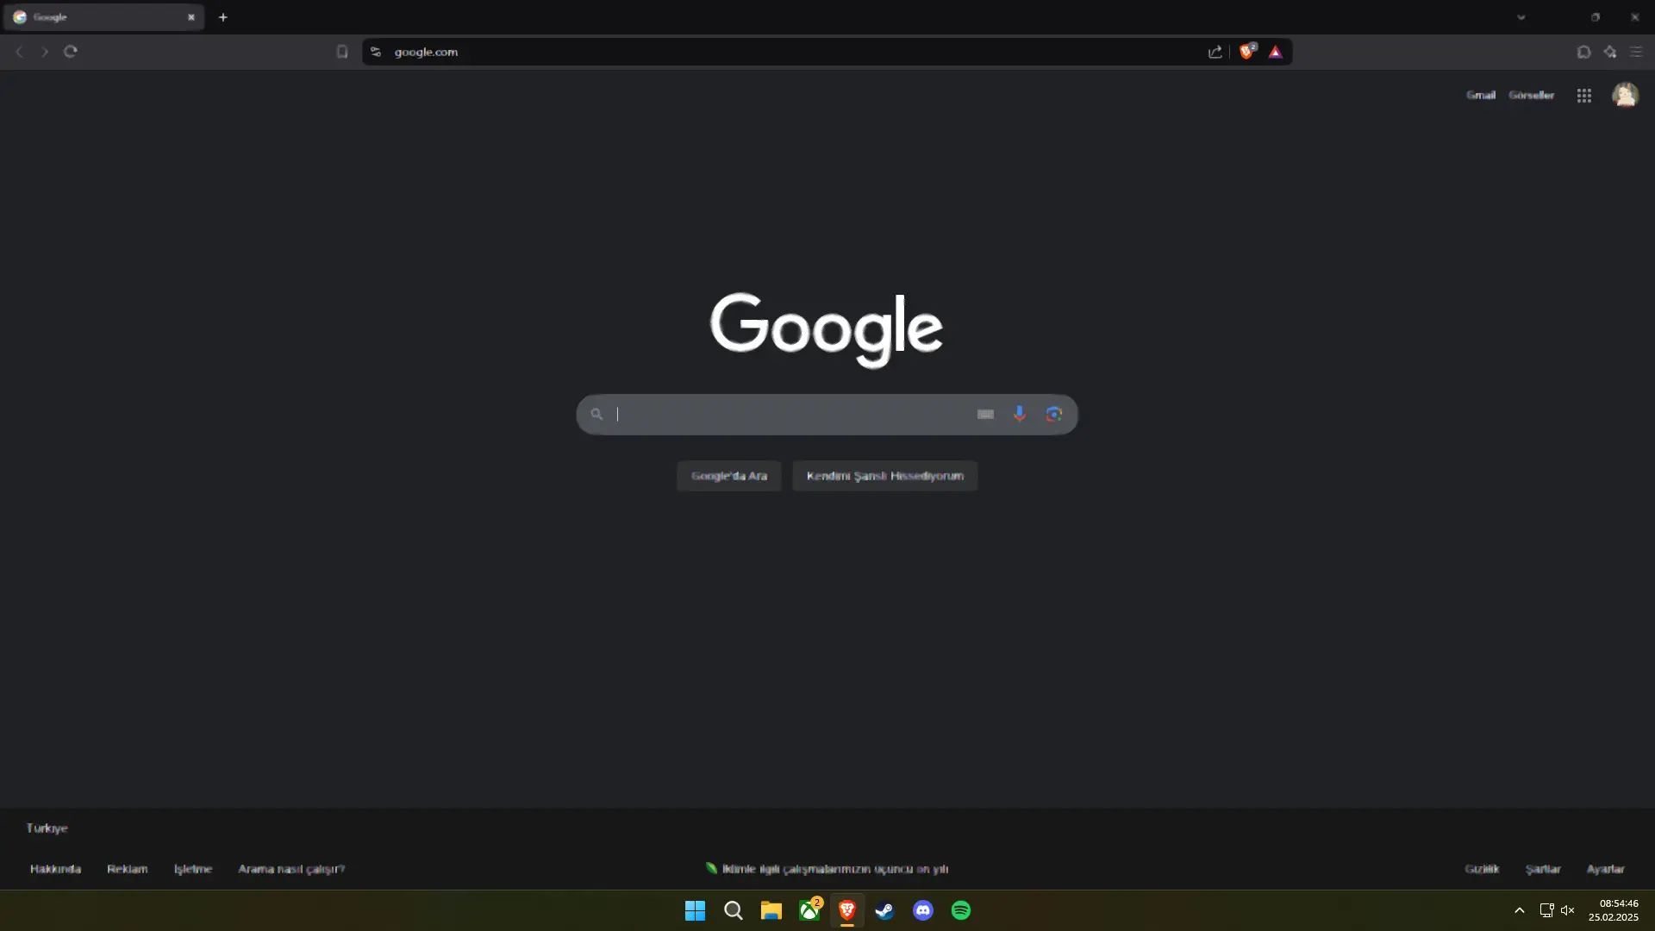Viewport: 1655px width, 931px height.
Task: Open File Explorer from taskbar
Action: click(x=771, y=910)
